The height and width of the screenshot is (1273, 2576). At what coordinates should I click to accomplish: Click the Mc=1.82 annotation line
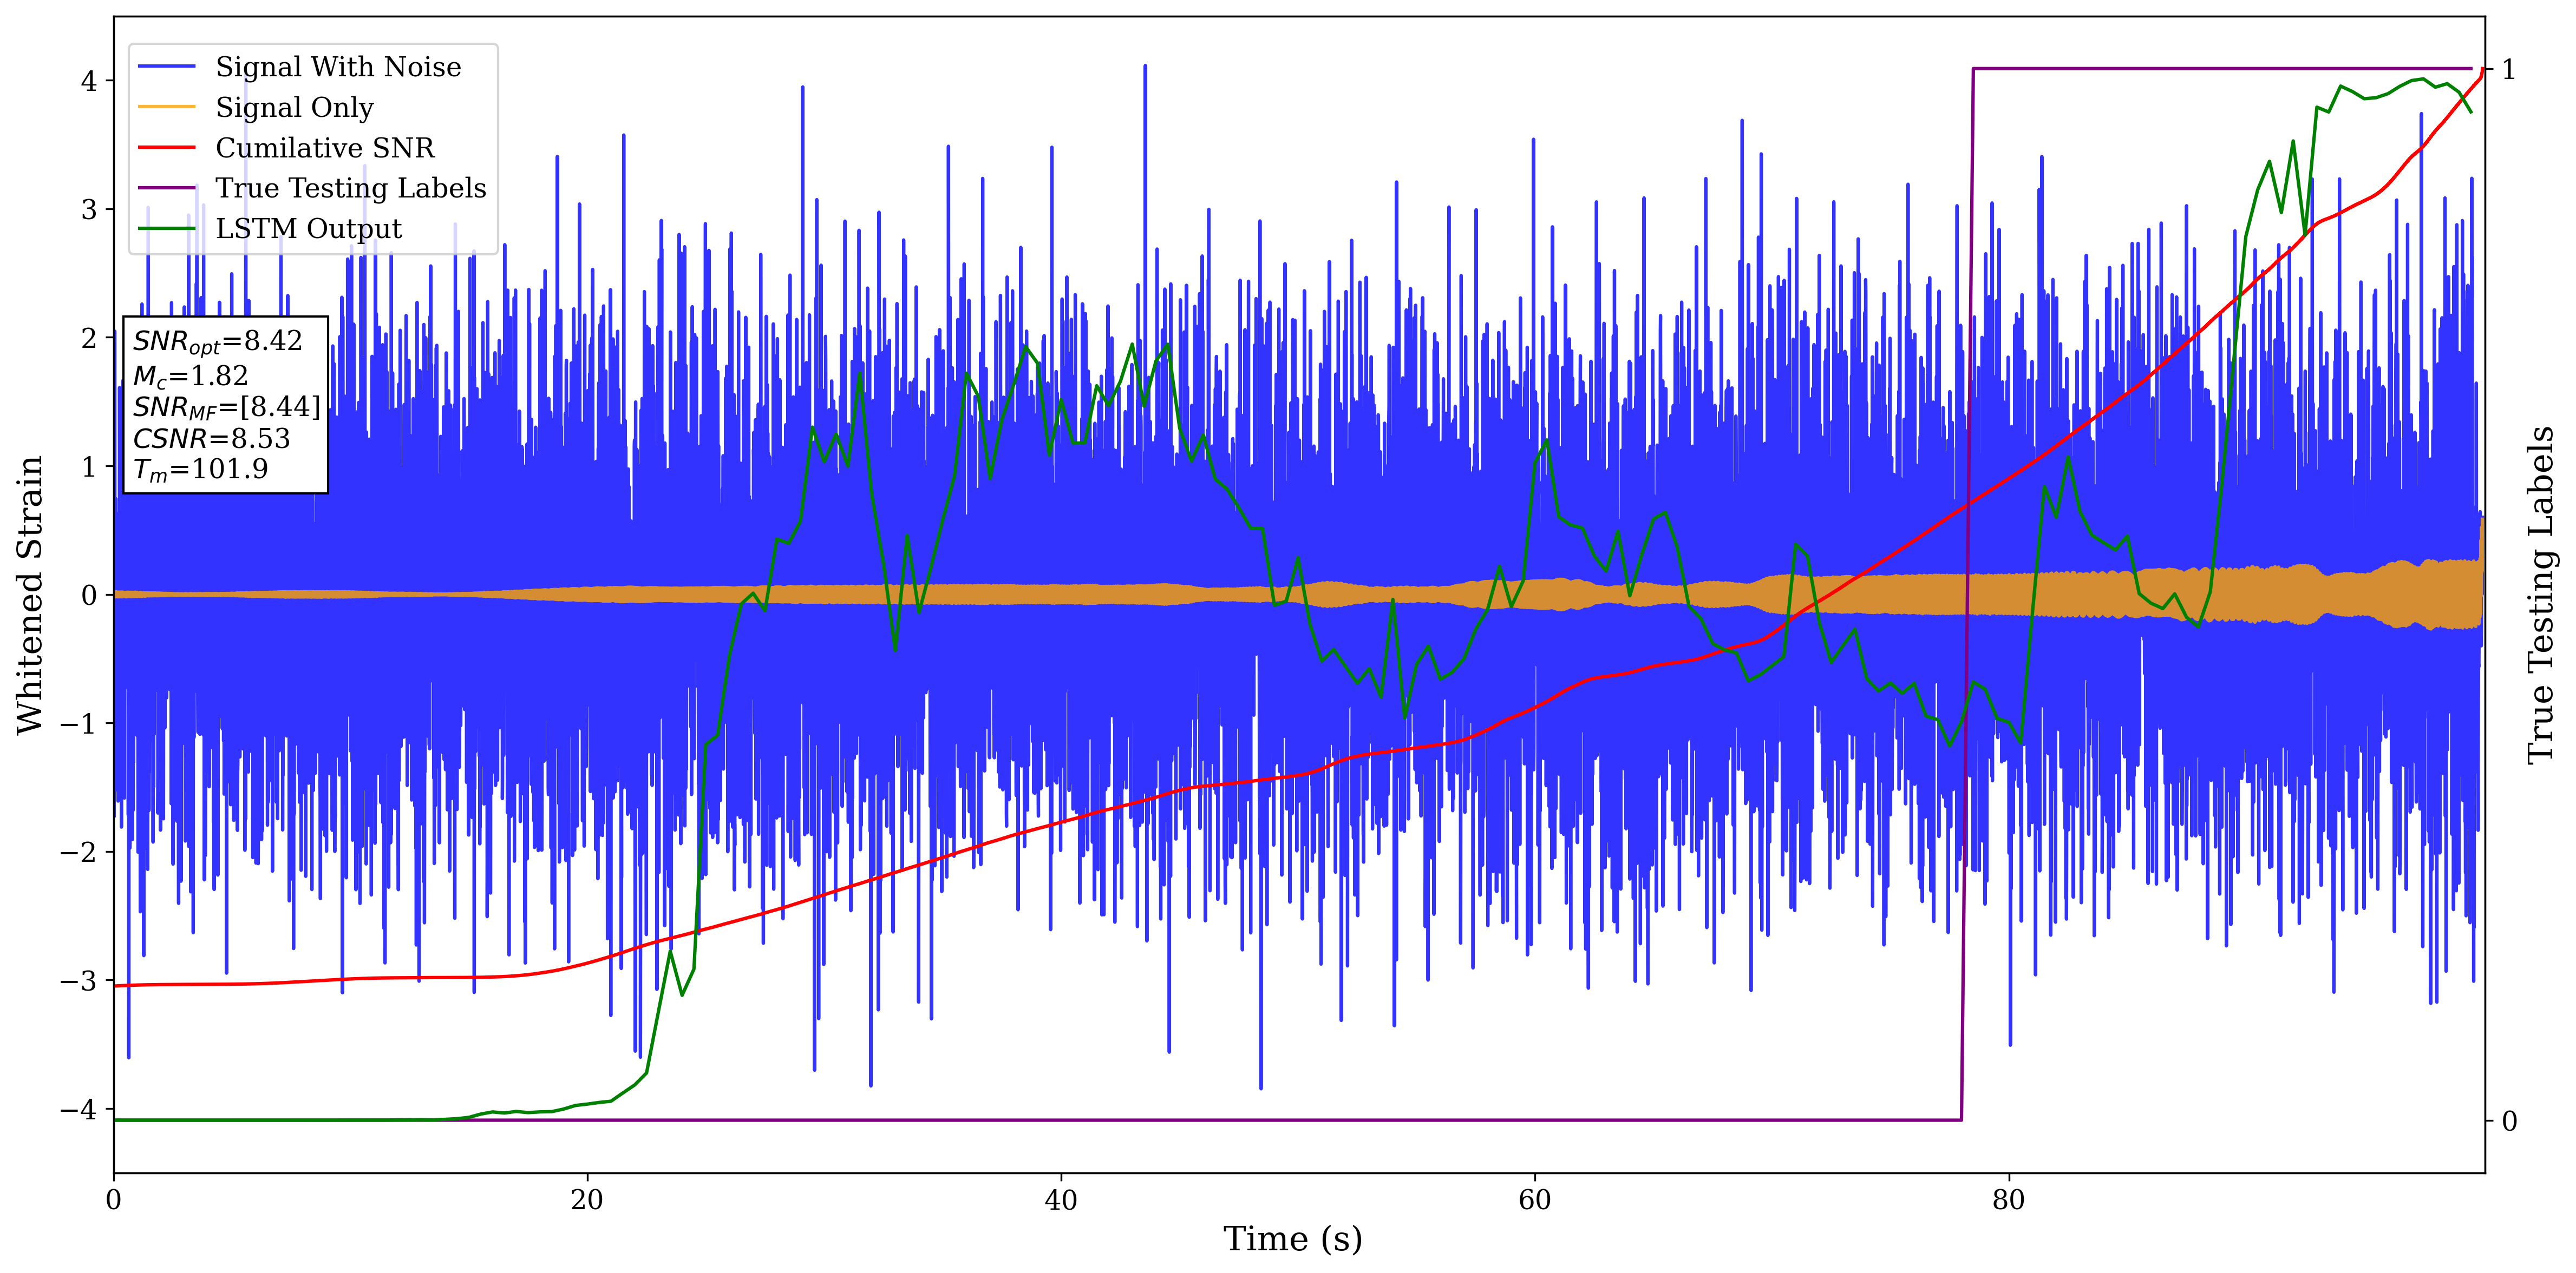pyautogui.click(x=190, y=377)
